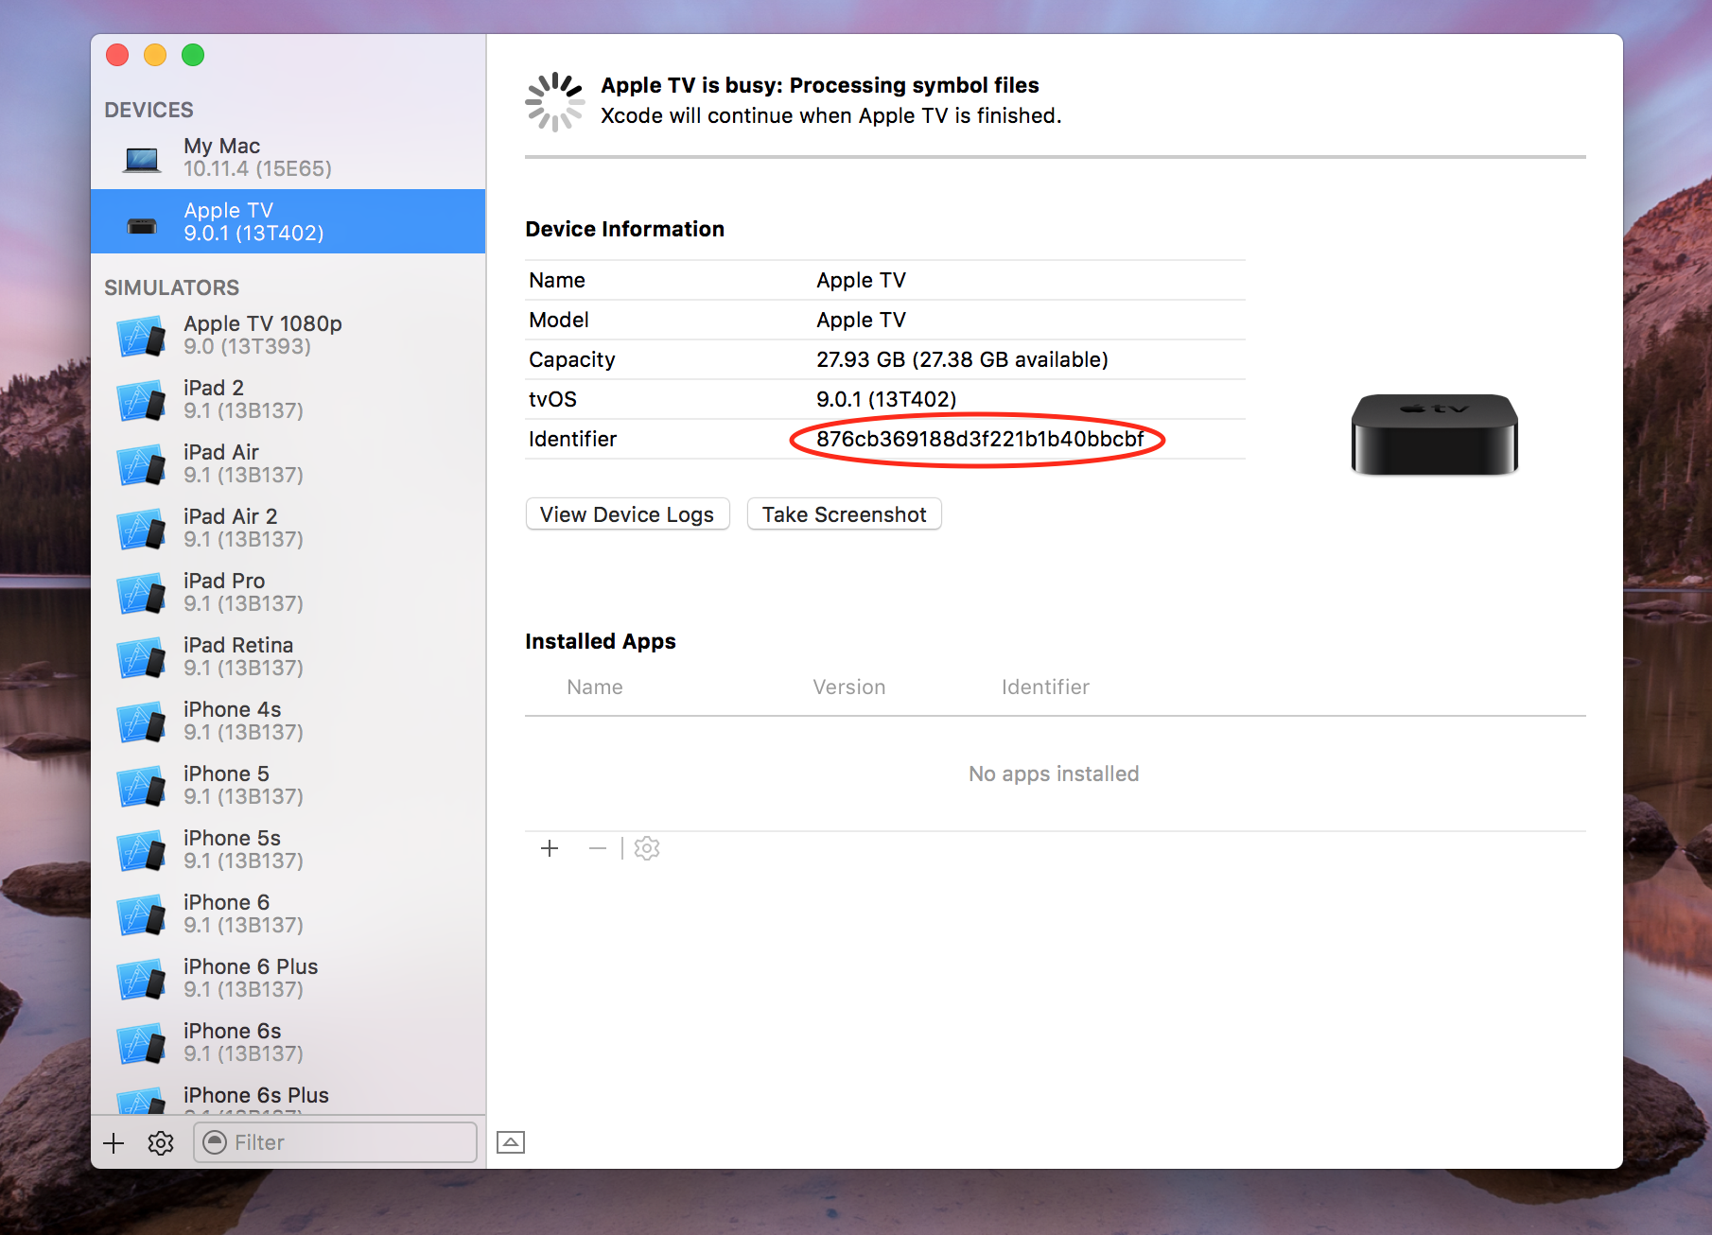Select the iPad 2 simulator
This screenshot has width=1712, height=1235.
[x=288, y=400]
